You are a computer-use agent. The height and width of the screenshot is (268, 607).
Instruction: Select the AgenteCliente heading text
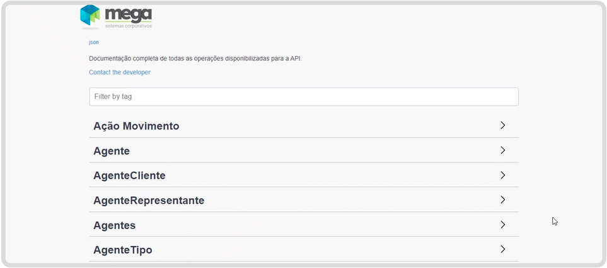click(129, 176)
